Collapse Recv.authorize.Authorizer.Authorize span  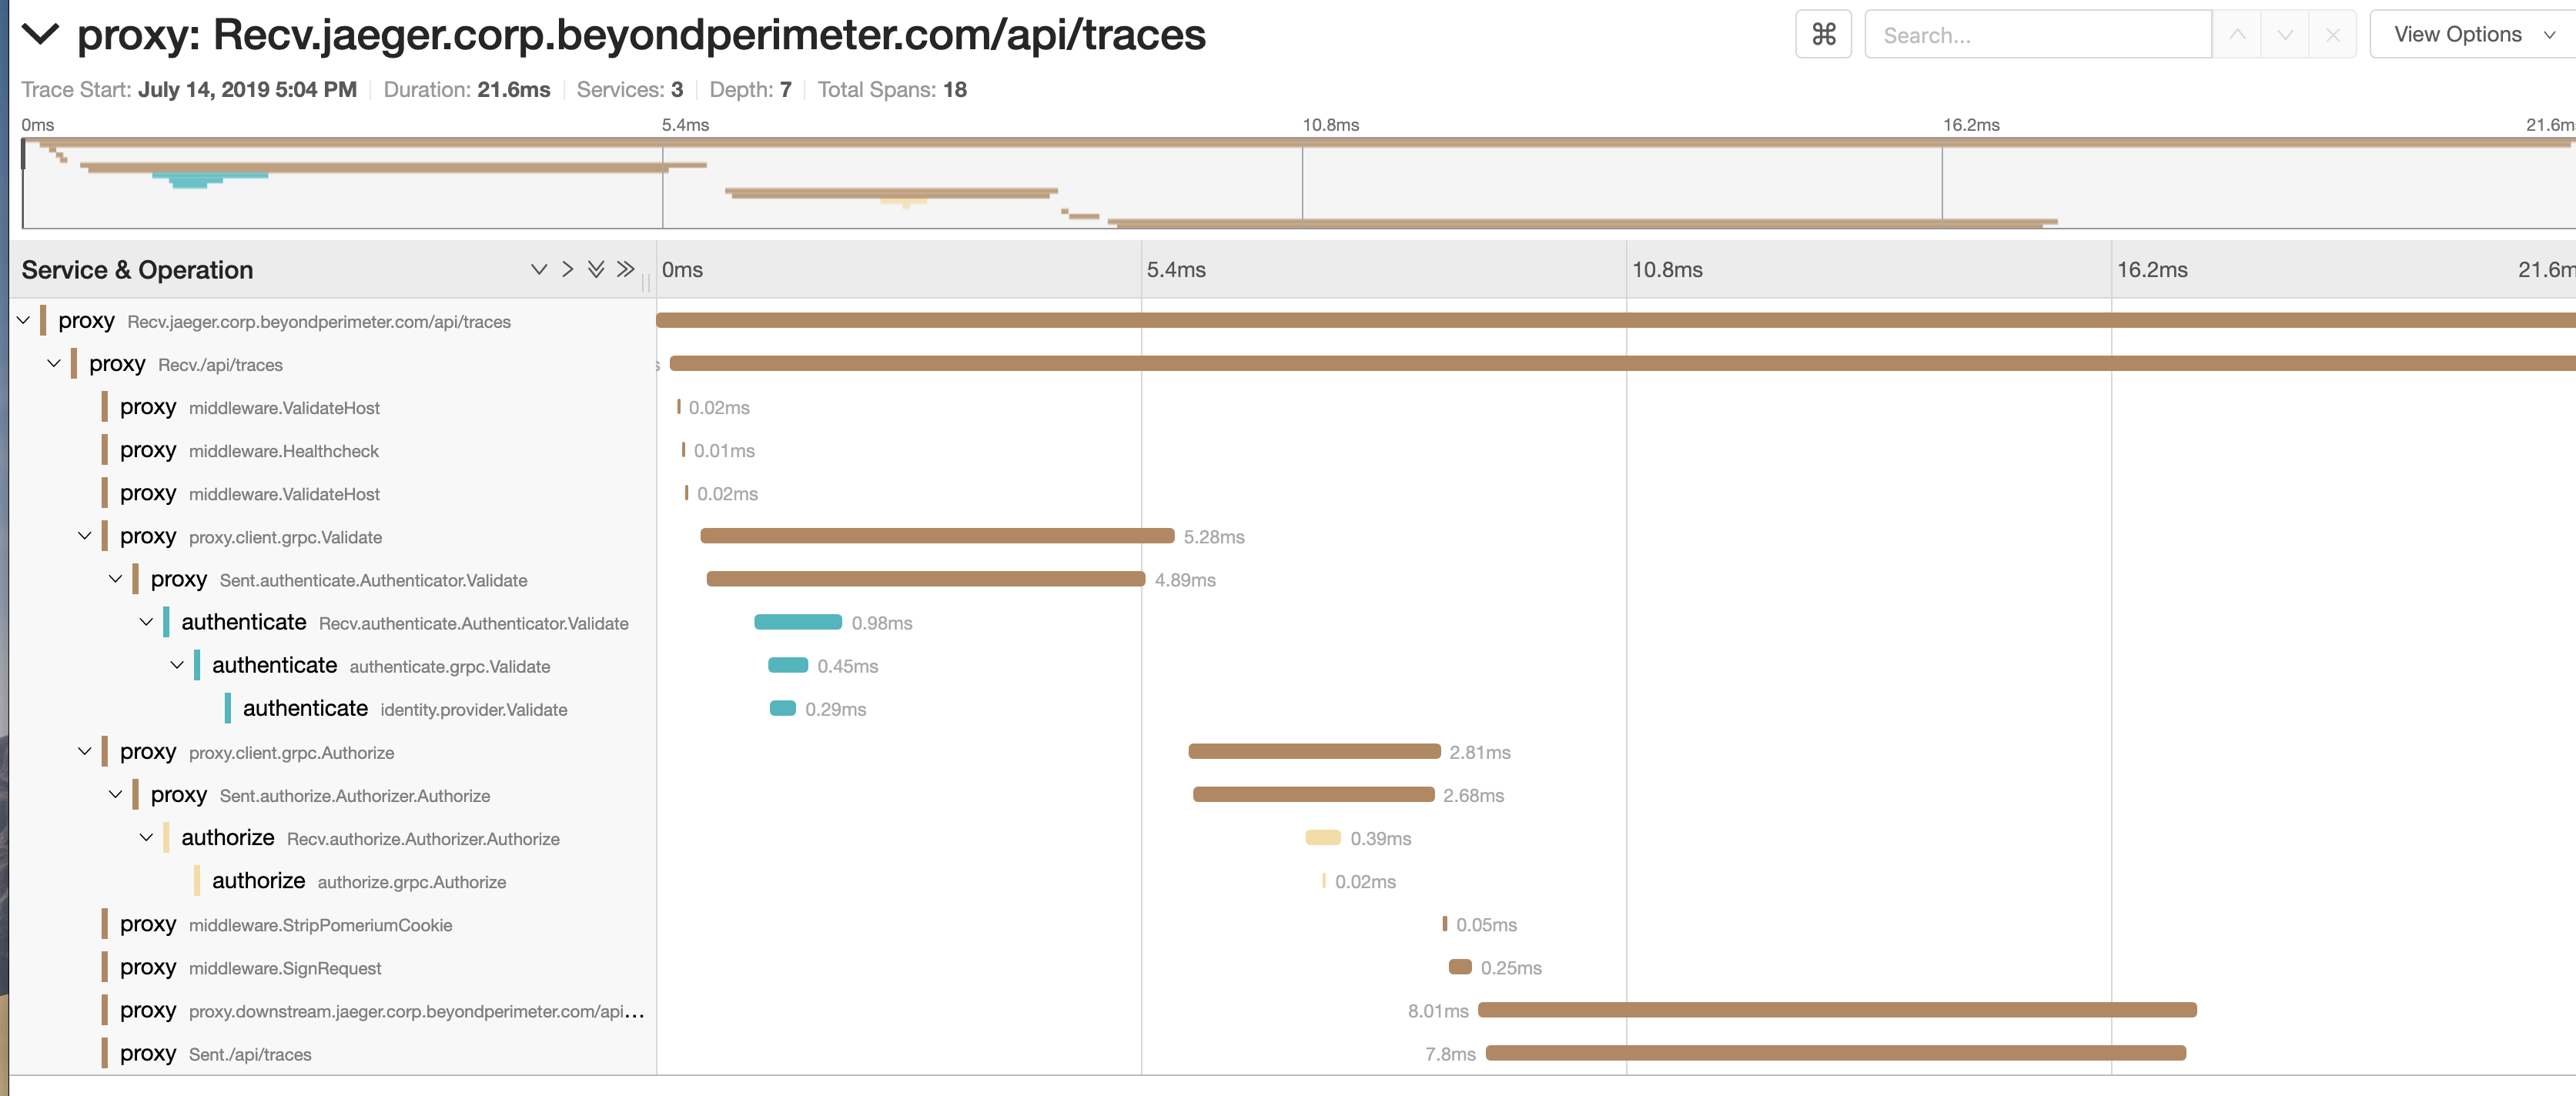(146, 837)
